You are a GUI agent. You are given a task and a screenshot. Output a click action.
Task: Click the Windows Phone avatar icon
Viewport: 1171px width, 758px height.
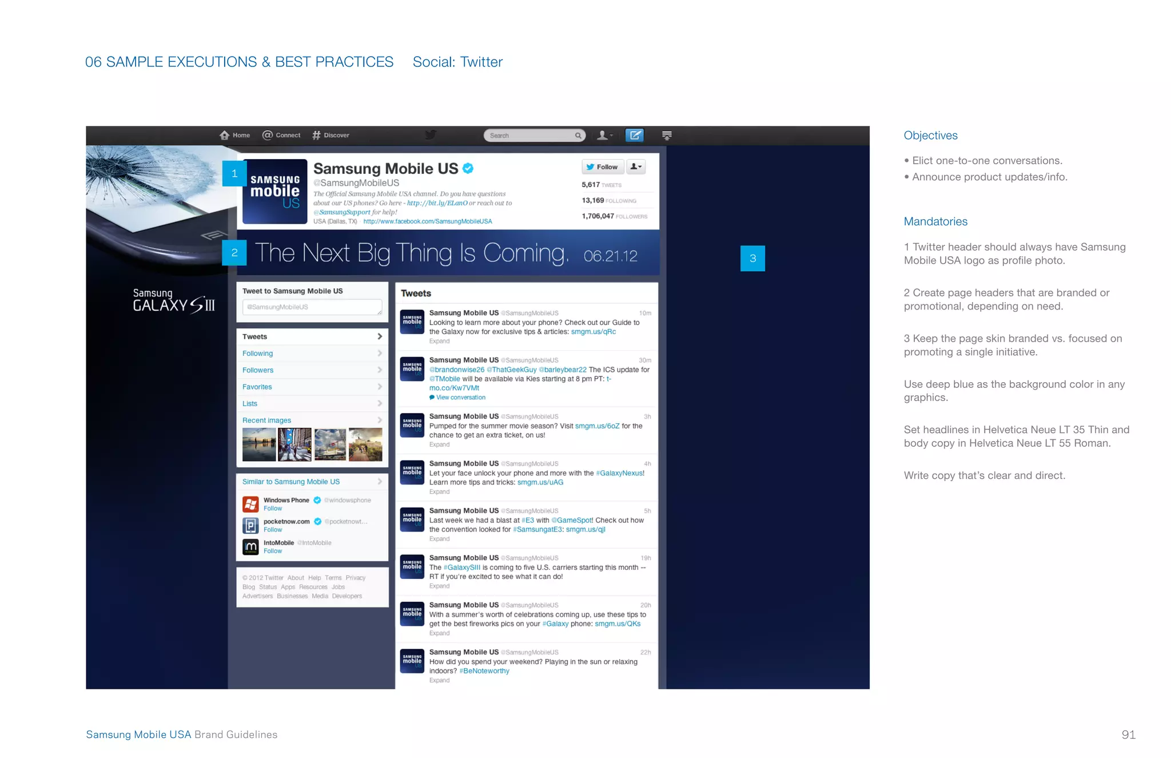pos(250,504)
